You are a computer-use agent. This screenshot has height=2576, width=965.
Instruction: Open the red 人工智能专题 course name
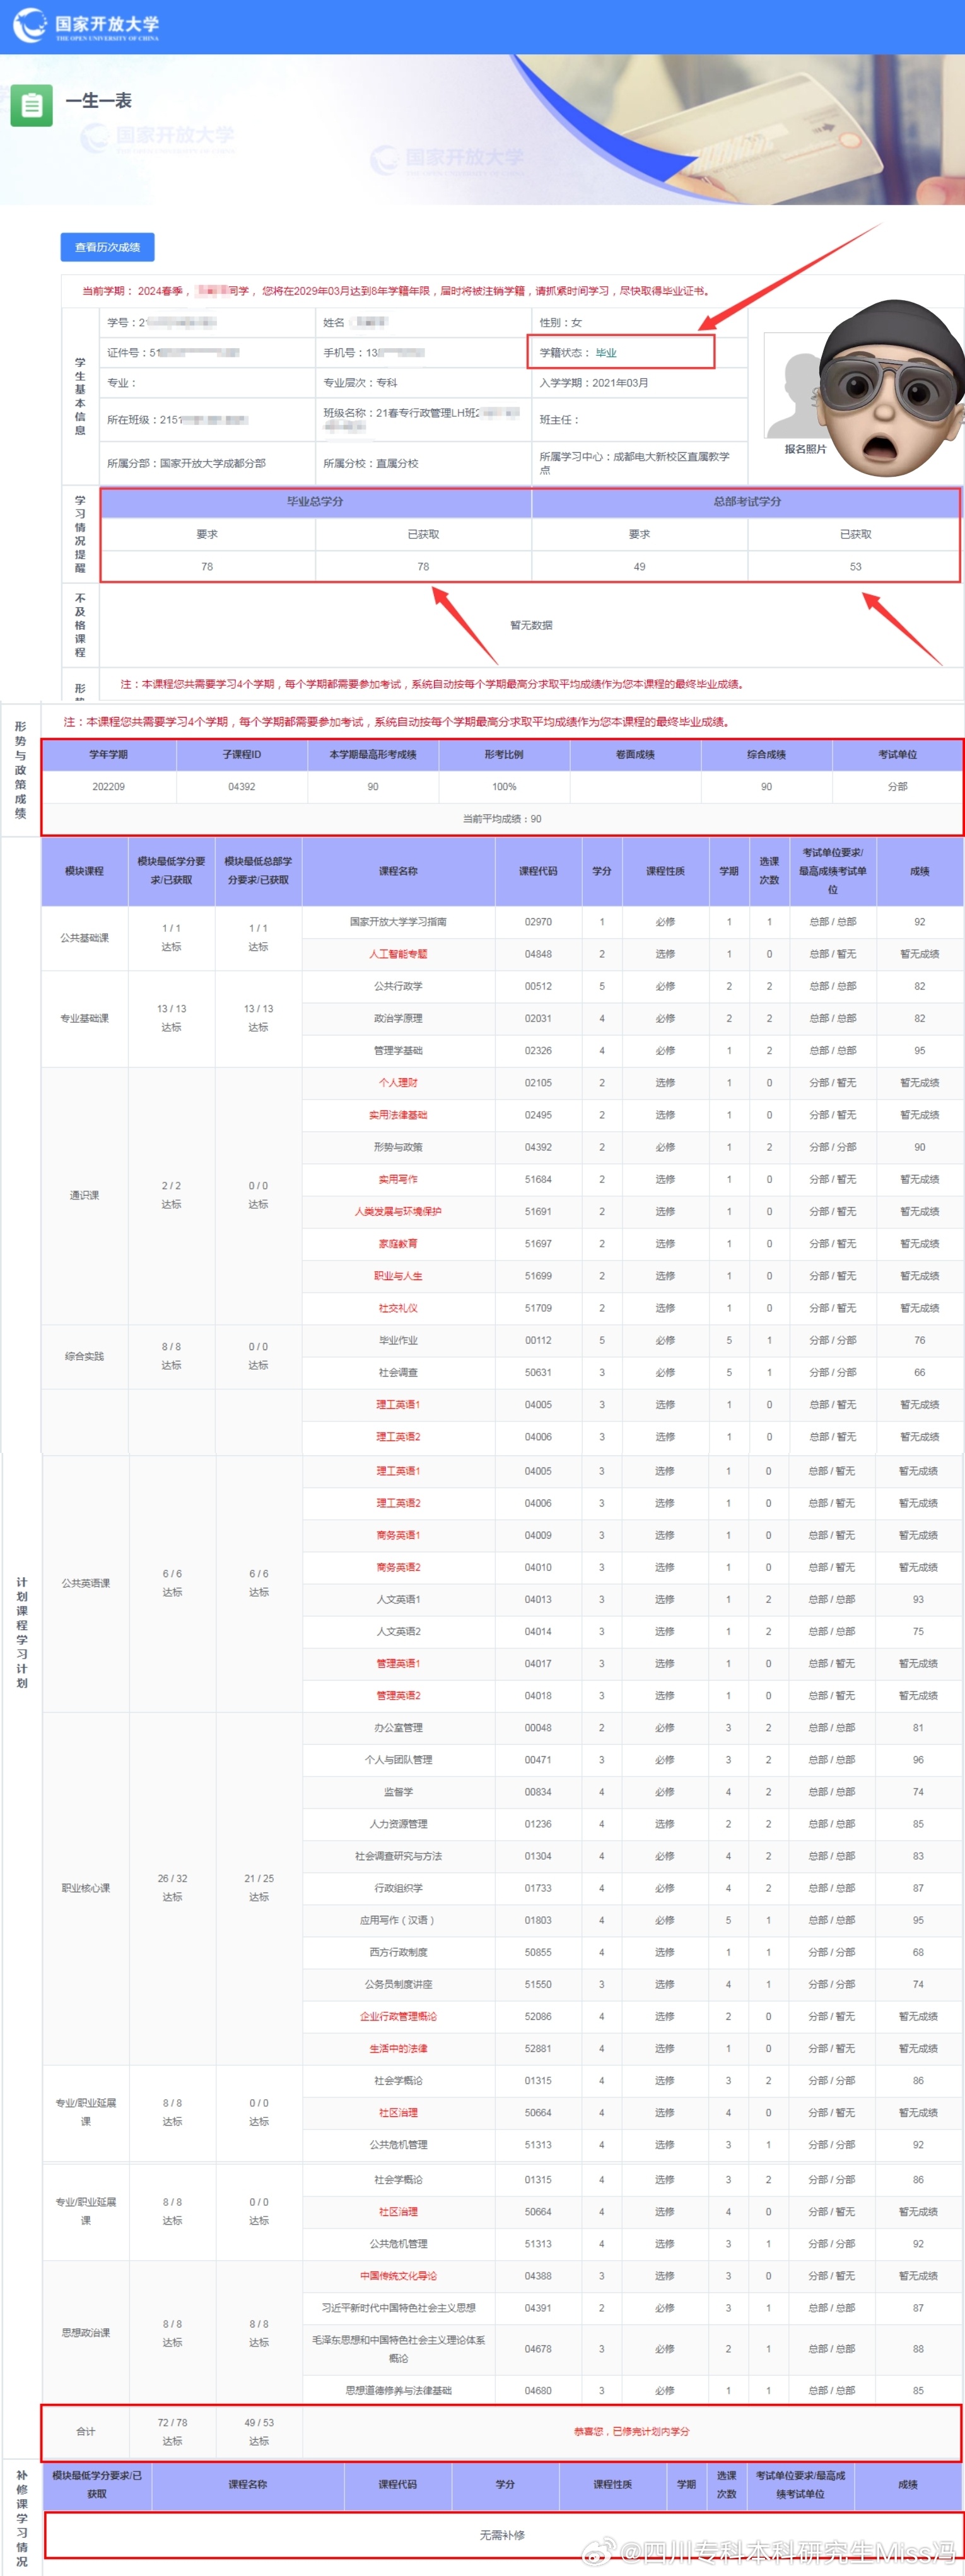tap(398, 954)
